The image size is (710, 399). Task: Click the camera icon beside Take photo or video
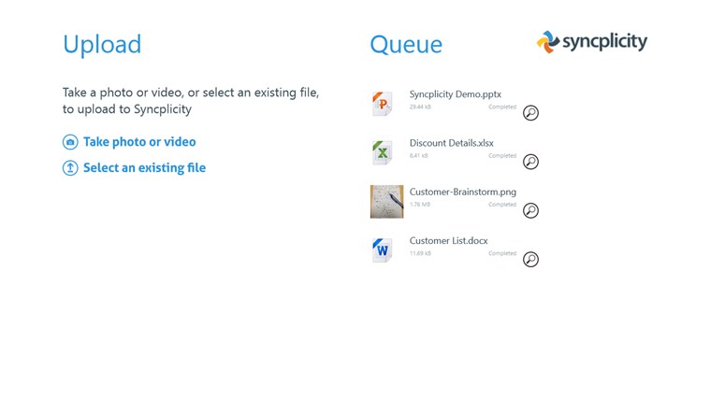click(x=70, y=142)
